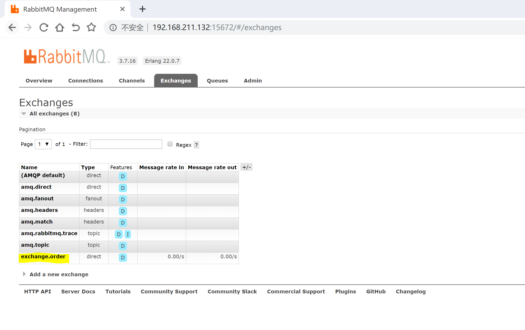Viewport: 525px width, 330px height.
Task: Switch to the Connections tab
Action: pos(86,81)
